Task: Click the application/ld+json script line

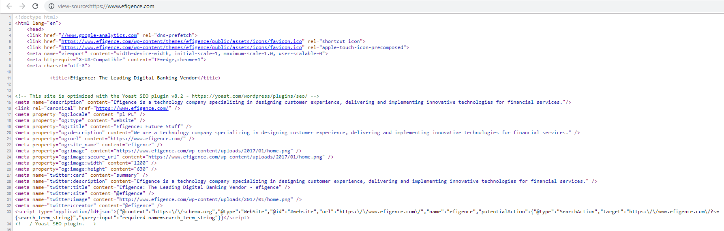Action: point(367,212)
